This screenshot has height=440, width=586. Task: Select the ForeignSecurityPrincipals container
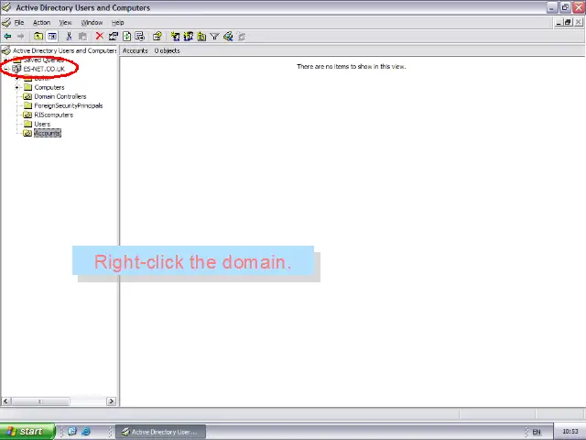pyautogui.click(x=69, y=105)
